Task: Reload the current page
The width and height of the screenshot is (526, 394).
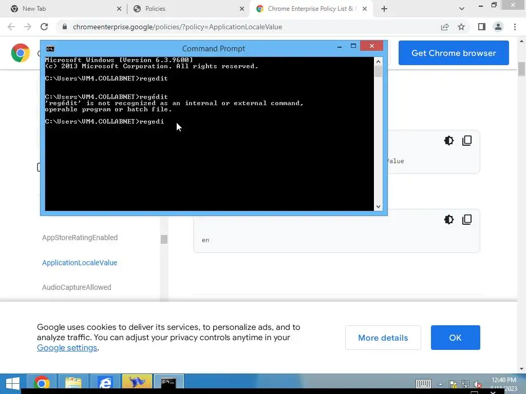Action: [44, 27]
